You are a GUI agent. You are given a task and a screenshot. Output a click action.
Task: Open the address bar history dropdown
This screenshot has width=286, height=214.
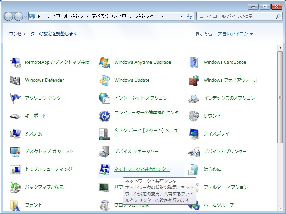pos(181,16)
